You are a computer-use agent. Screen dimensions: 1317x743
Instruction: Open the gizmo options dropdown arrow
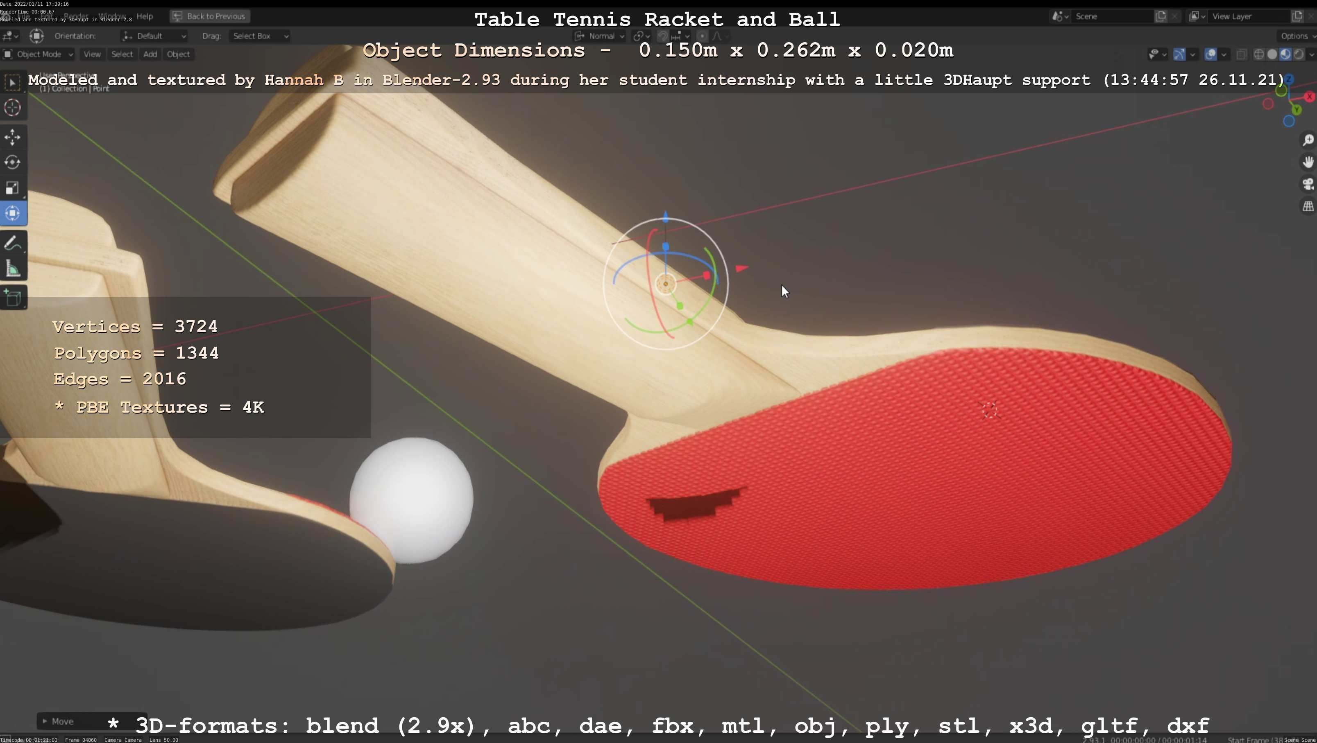1193,54
